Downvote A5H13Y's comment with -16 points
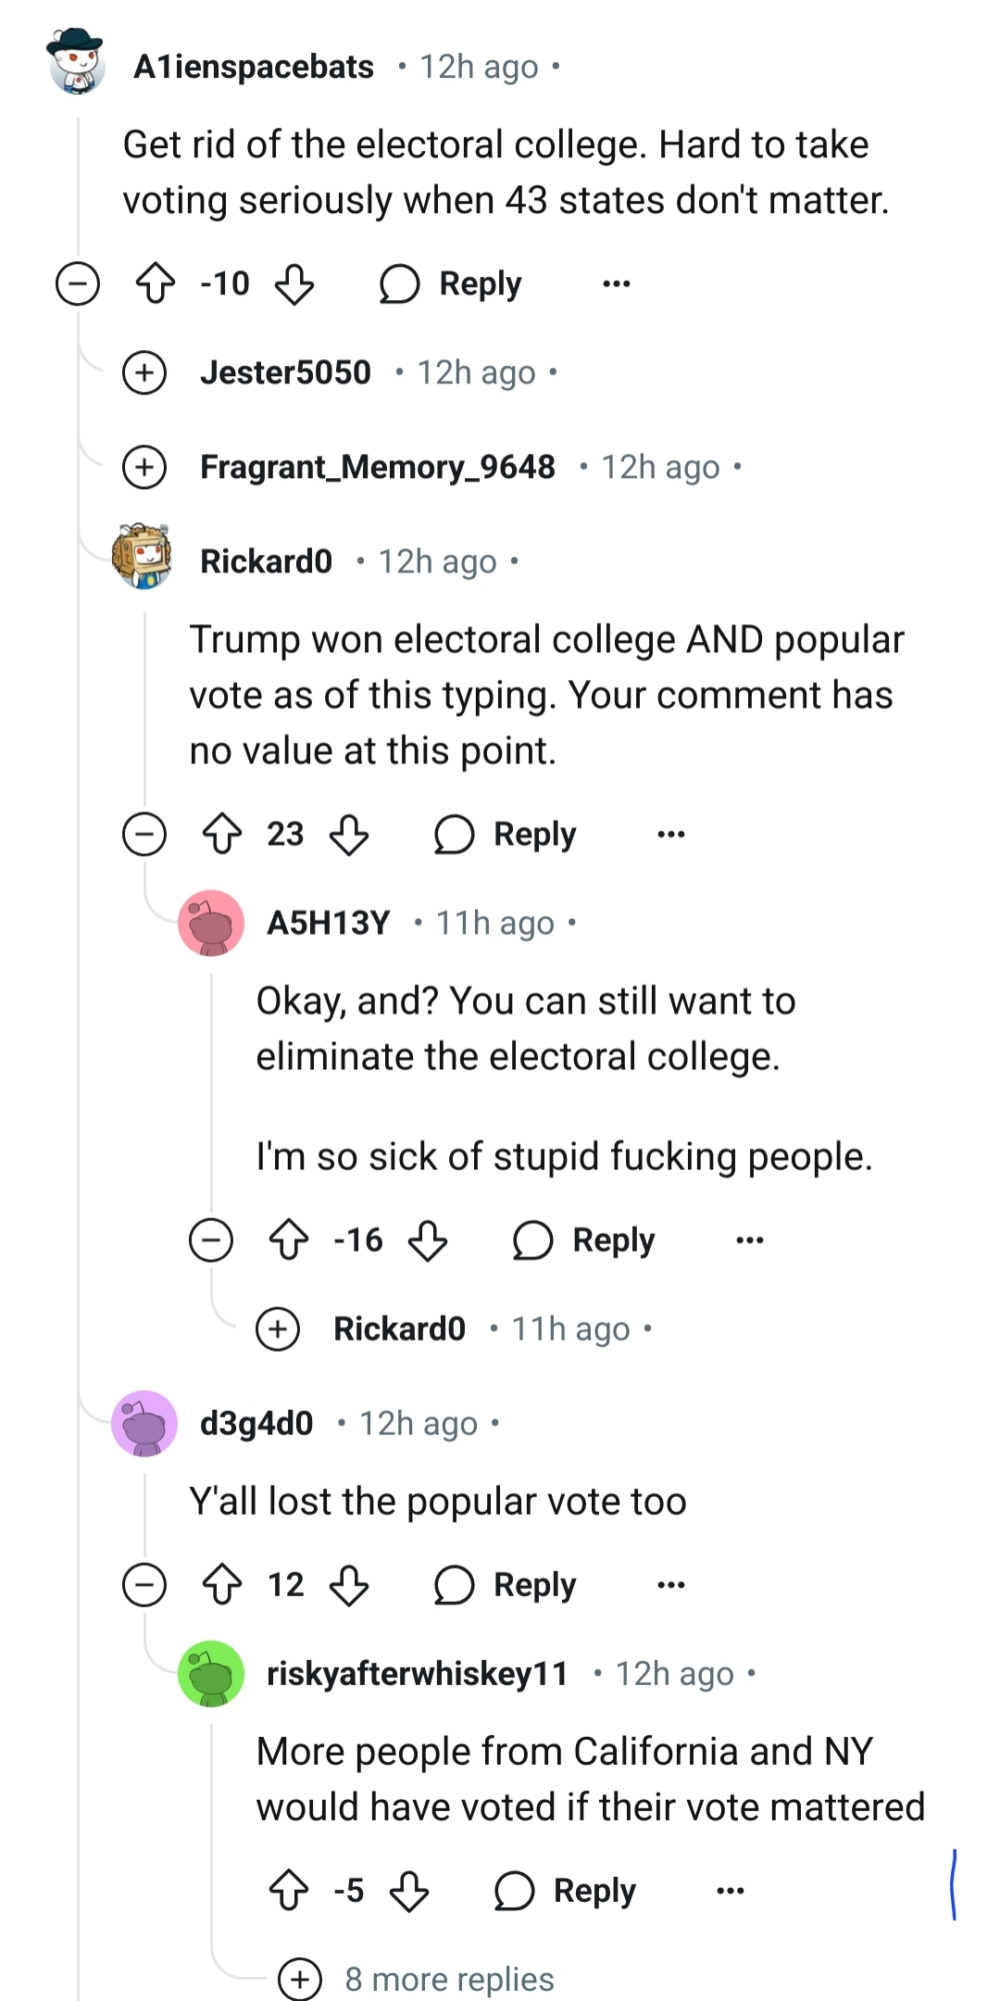Image resolution: width=1000 pixels, height=2001 pixels. 428,1240
